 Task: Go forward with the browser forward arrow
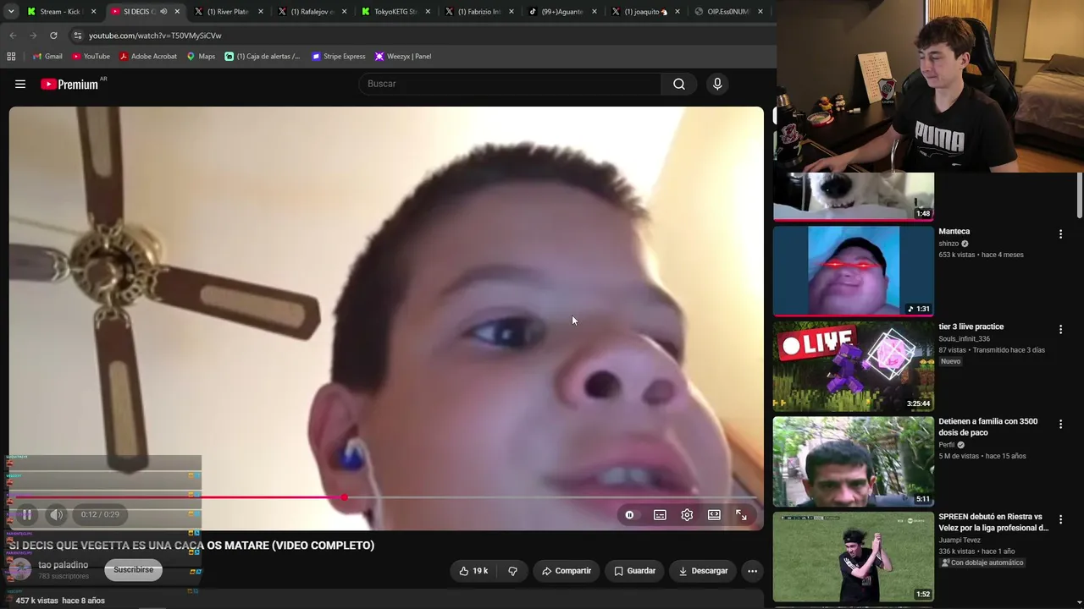coord(33,36)
